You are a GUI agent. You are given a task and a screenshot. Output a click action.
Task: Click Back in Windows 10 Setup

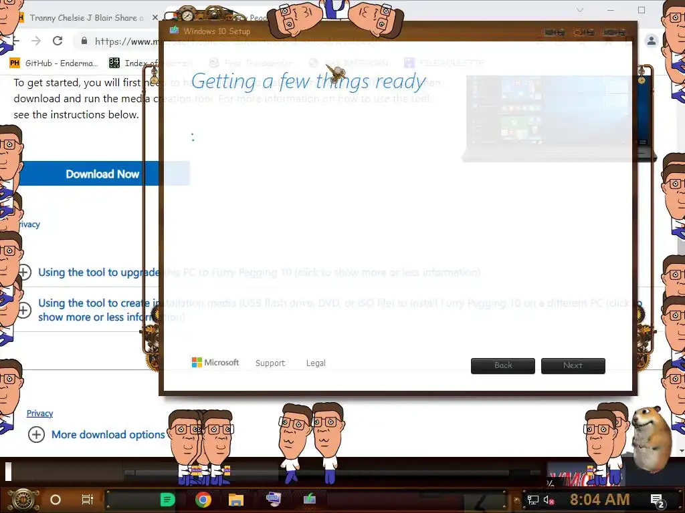pos(503,365)
